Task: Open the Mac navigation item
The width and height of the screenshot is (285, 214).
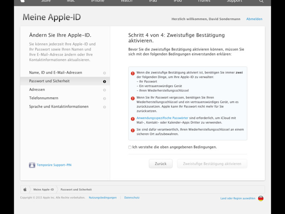Action: 71,1
